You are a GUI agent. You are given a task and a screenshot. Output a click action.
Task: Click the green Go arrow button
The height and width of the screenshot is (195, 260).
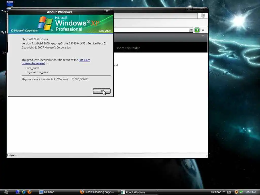pyautogui.click(x=197, y=30)
